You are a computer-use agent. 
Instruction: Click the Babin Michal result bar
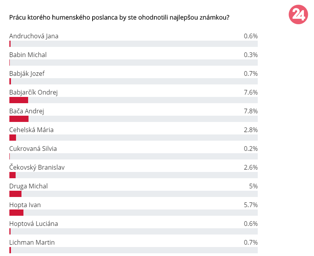point(133,63)
